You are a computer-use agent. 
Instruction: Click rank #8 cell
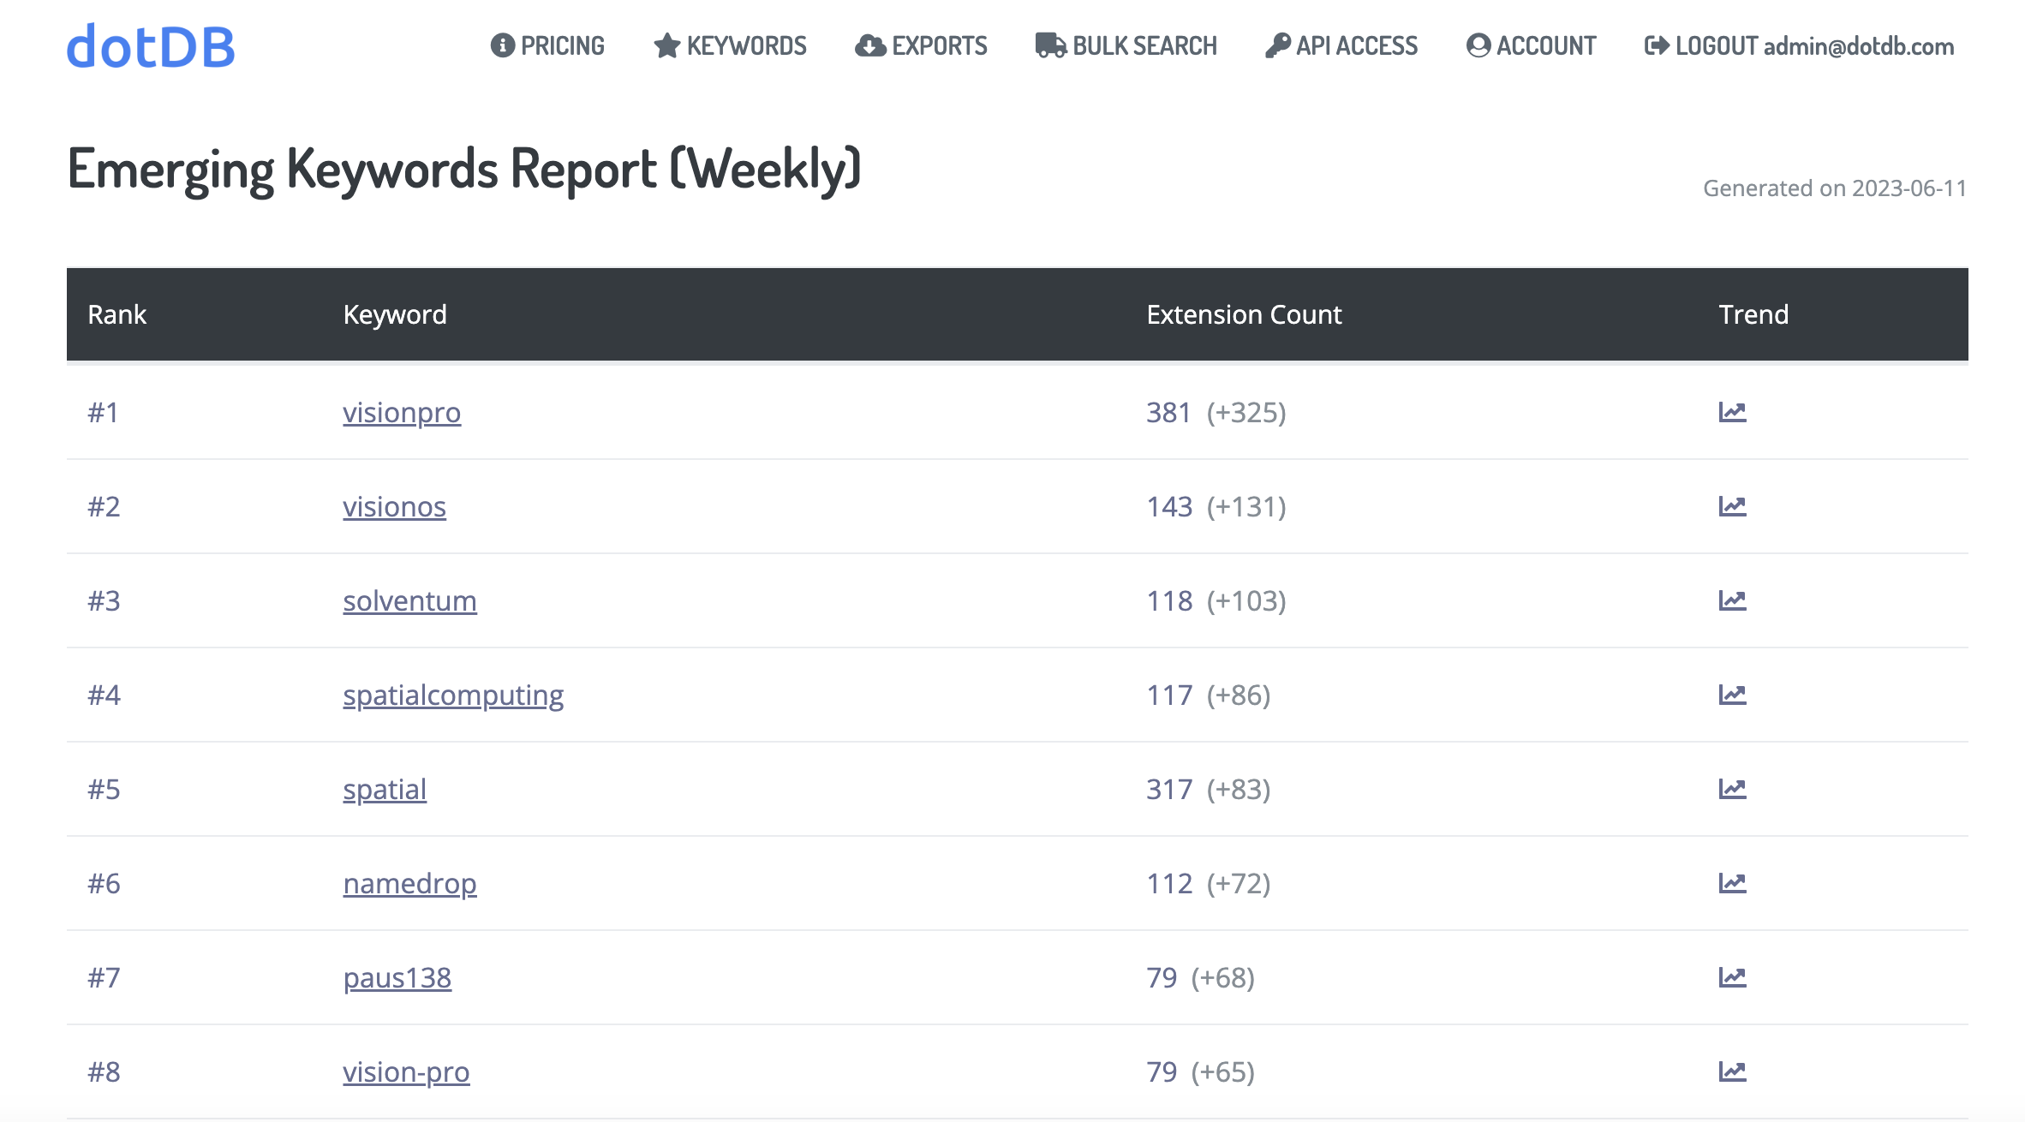[104, 1071]
